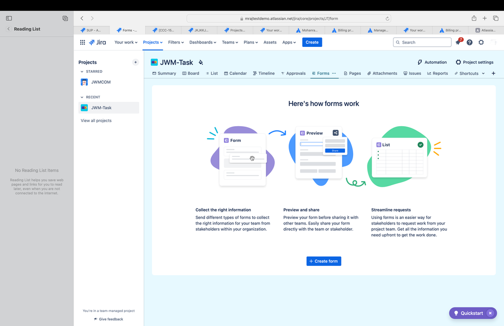Open Safari tab group picker icon
Viewport: 504px width, 326px height.
65,18
